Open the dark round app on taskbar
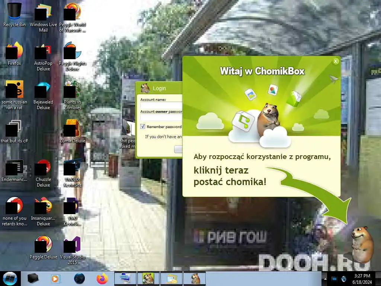 [x=79, y=279]
